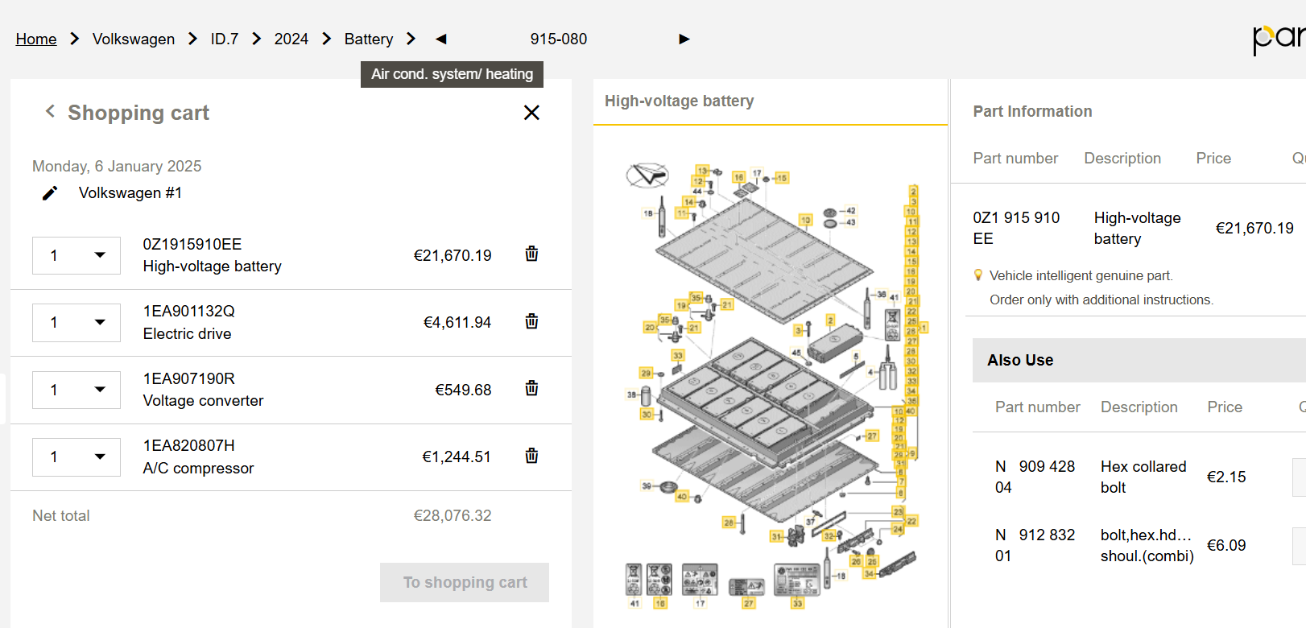The height and width of the screenshot is (628, 1306).
Task: Go to previous illustration arrow
Action: (x=440, y=39)
